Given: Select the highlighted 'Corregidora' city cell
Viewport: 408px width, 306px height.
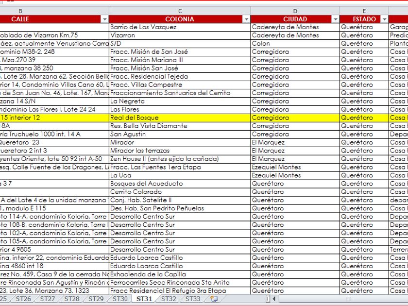Looking at the screenshot, I should point(295,118).
